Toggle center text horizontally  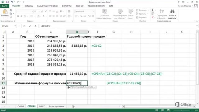[53, 16]
